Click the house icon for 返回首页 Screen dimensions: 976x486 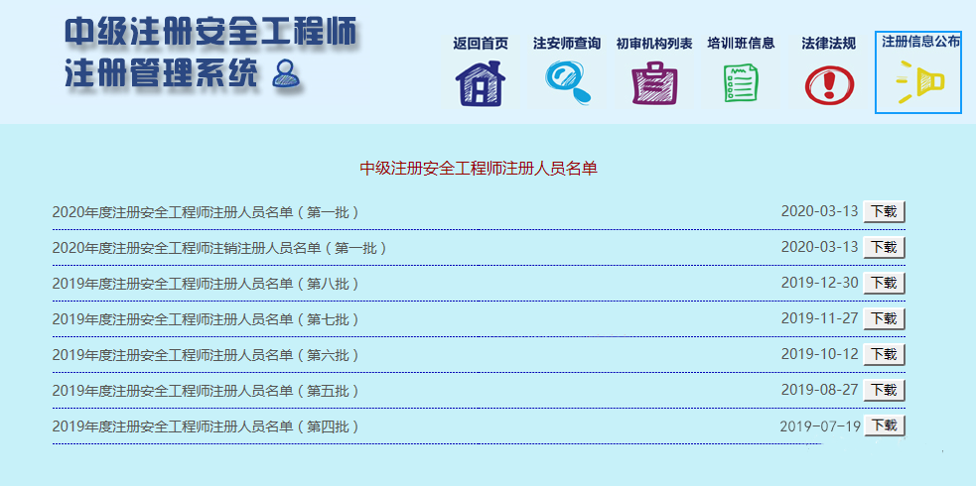[480, 84]
